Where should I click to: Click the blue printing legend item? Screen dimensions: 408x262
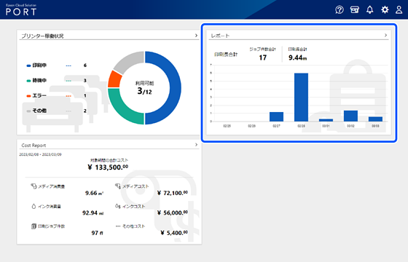pos(36,65)
